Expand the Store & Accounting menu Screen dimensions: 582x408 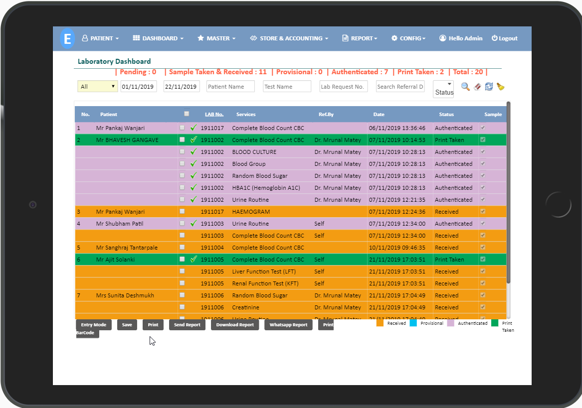pyautogui.click(x=289, y=38)
